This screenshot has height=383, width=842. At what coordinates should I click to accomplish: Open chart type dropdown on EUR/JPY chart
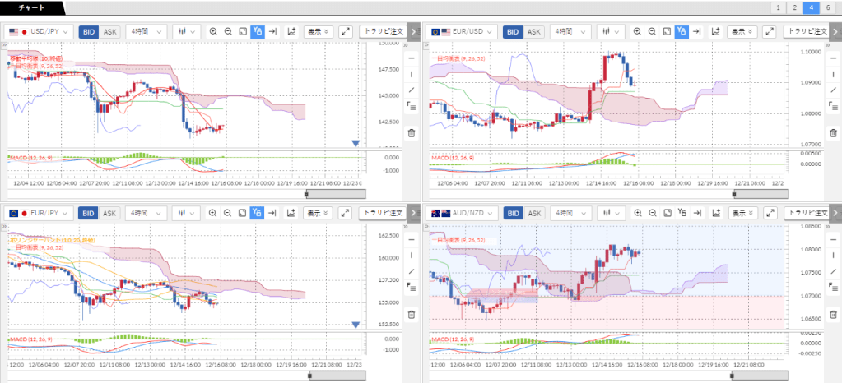pos(187,213)
